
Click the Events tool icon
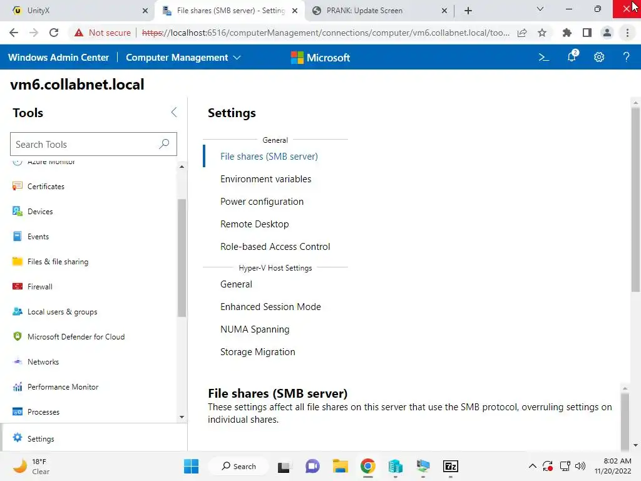tap(17, 236)
